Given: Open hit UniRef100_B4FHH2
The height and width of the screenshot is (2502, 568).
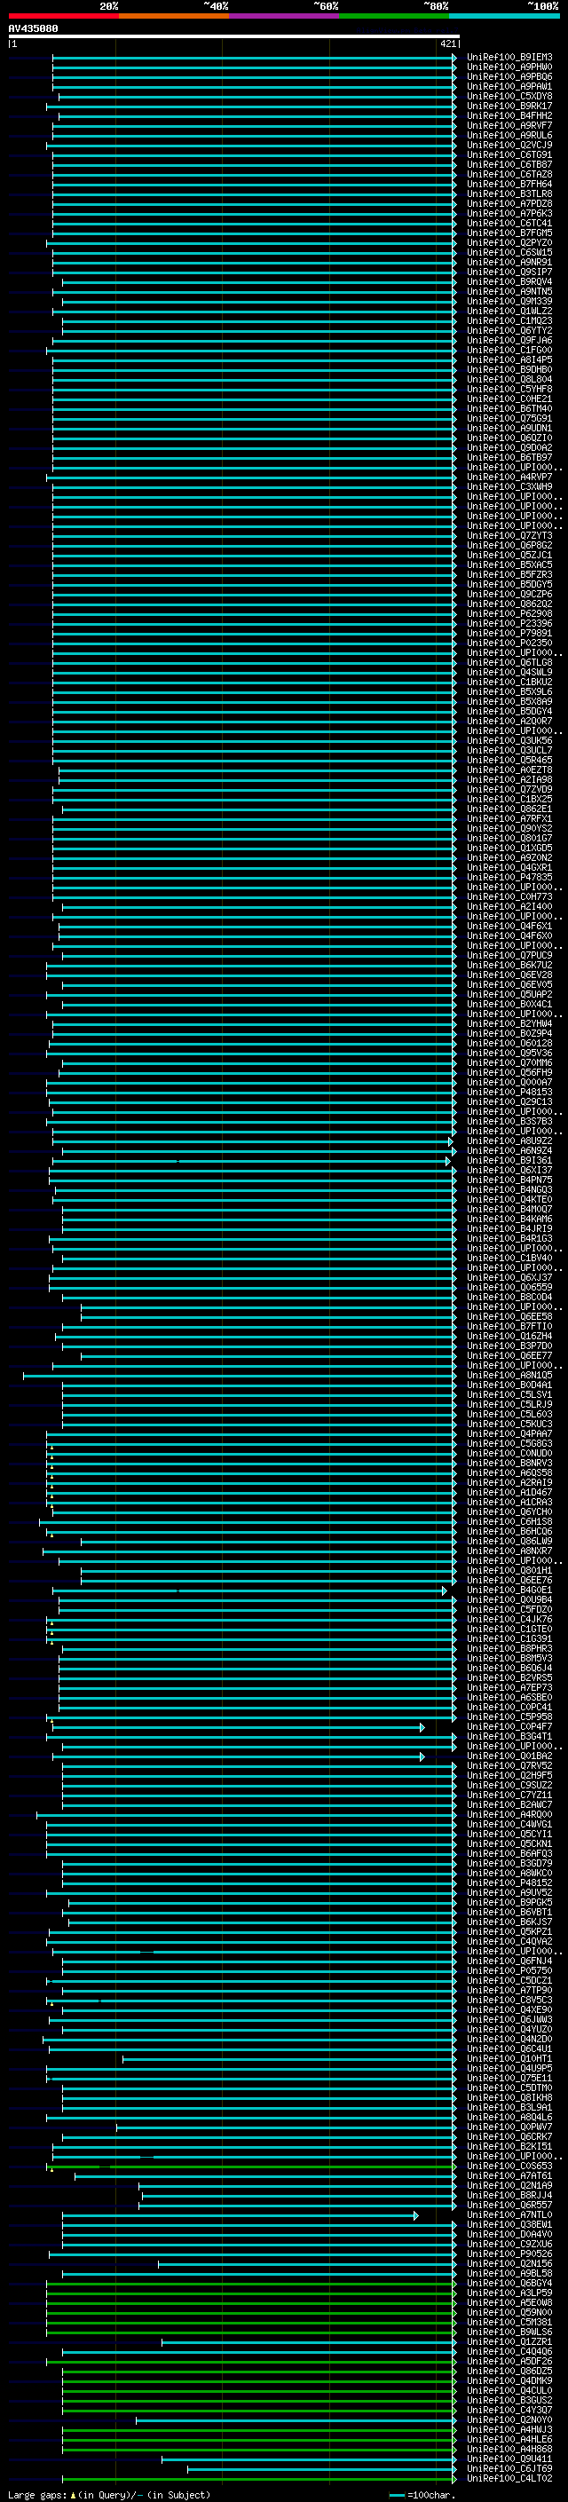Looking at the screenshot, I should [509, 115].
